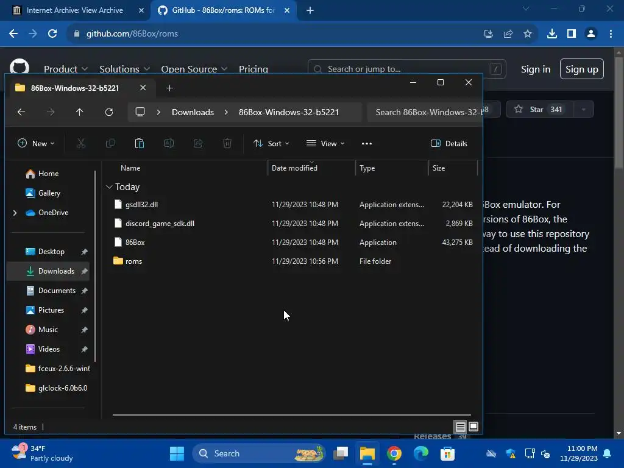Collapse the Today group
Image resolution: width=624 pixels, height=468 pixels.
tap(110, 187)
